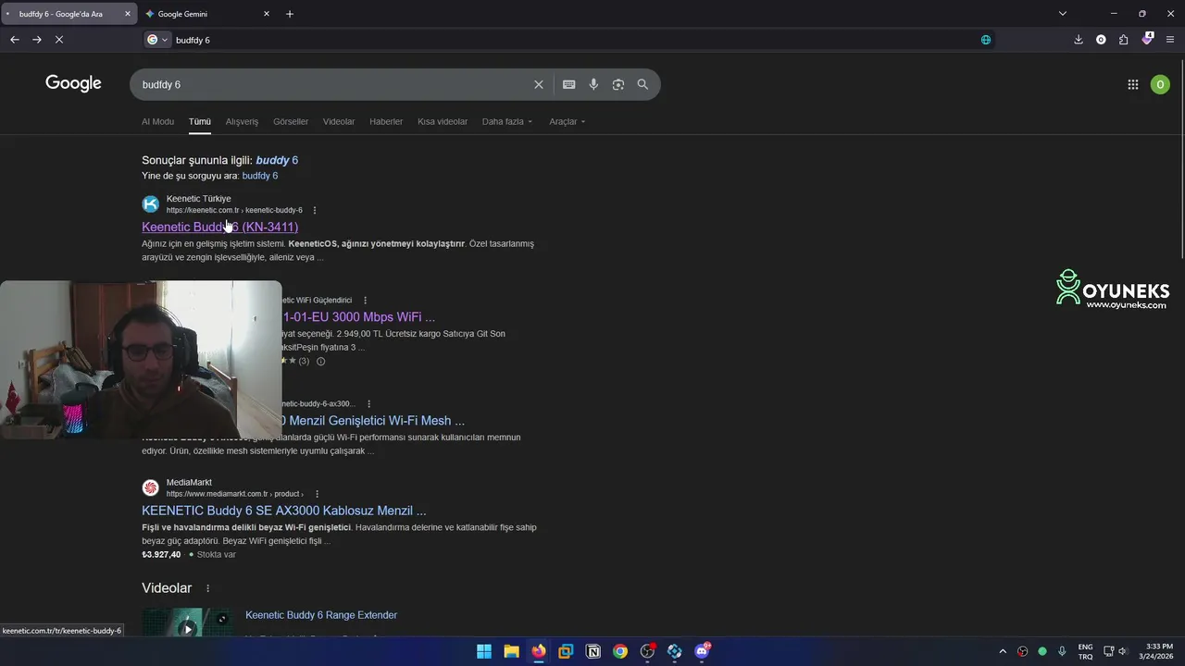Switch to Videolar search tab
Viewport: 1185px width, 666px height.
[339, 121]
